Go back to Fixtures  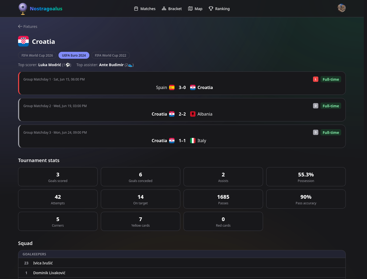point(28,27)
